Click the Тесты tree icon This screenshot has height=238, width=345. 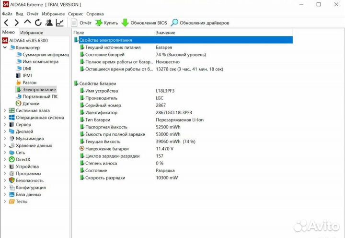11,202
